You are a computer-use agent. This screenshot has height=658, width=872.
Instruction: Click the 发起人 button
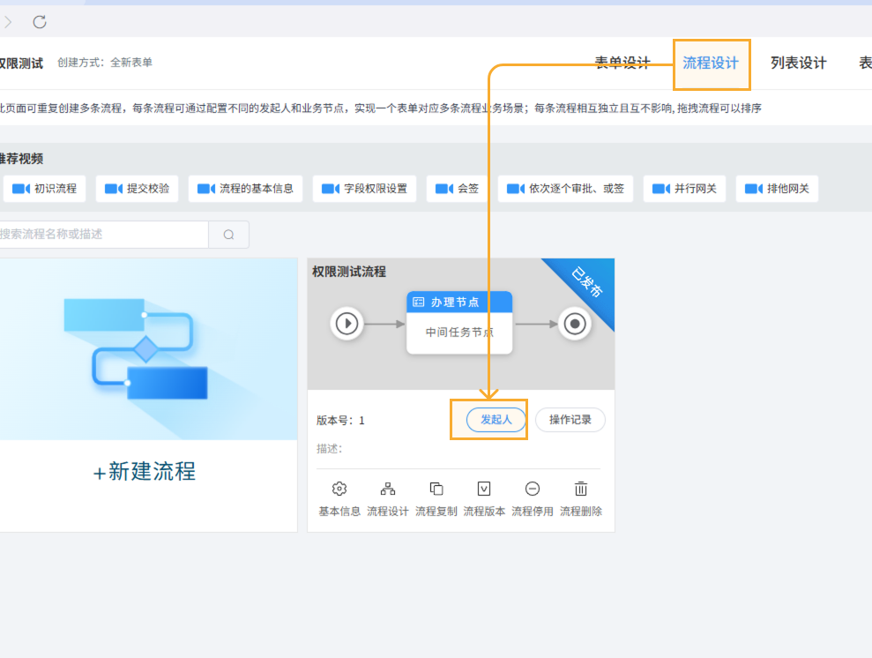click(496, 419)
